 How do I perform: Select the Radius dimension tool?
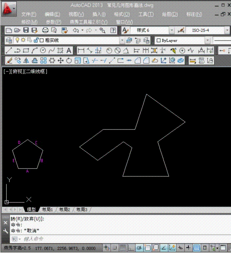coord(109,51)
